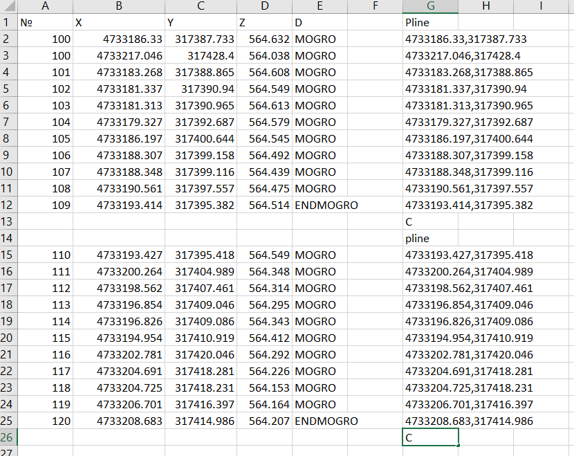Click the selected C cell in G26
This screenshot has width=574, height=456.
tap(430, 437)
